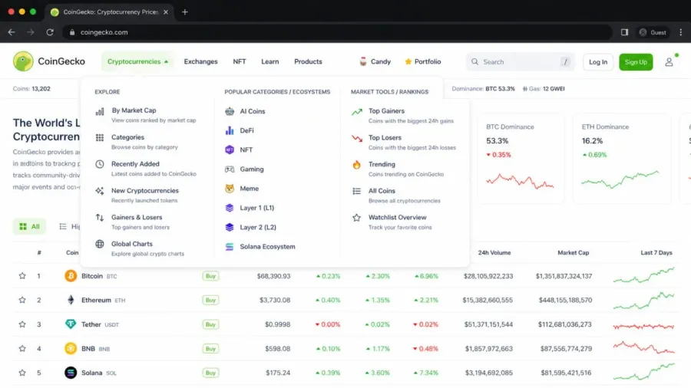Expand the Products menu
The image size is (691, 388).
click(x=308, y=61)
